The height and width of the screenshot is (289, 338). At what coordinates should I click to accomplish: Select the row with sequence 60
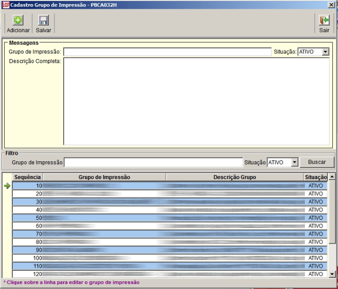(170, 226)
